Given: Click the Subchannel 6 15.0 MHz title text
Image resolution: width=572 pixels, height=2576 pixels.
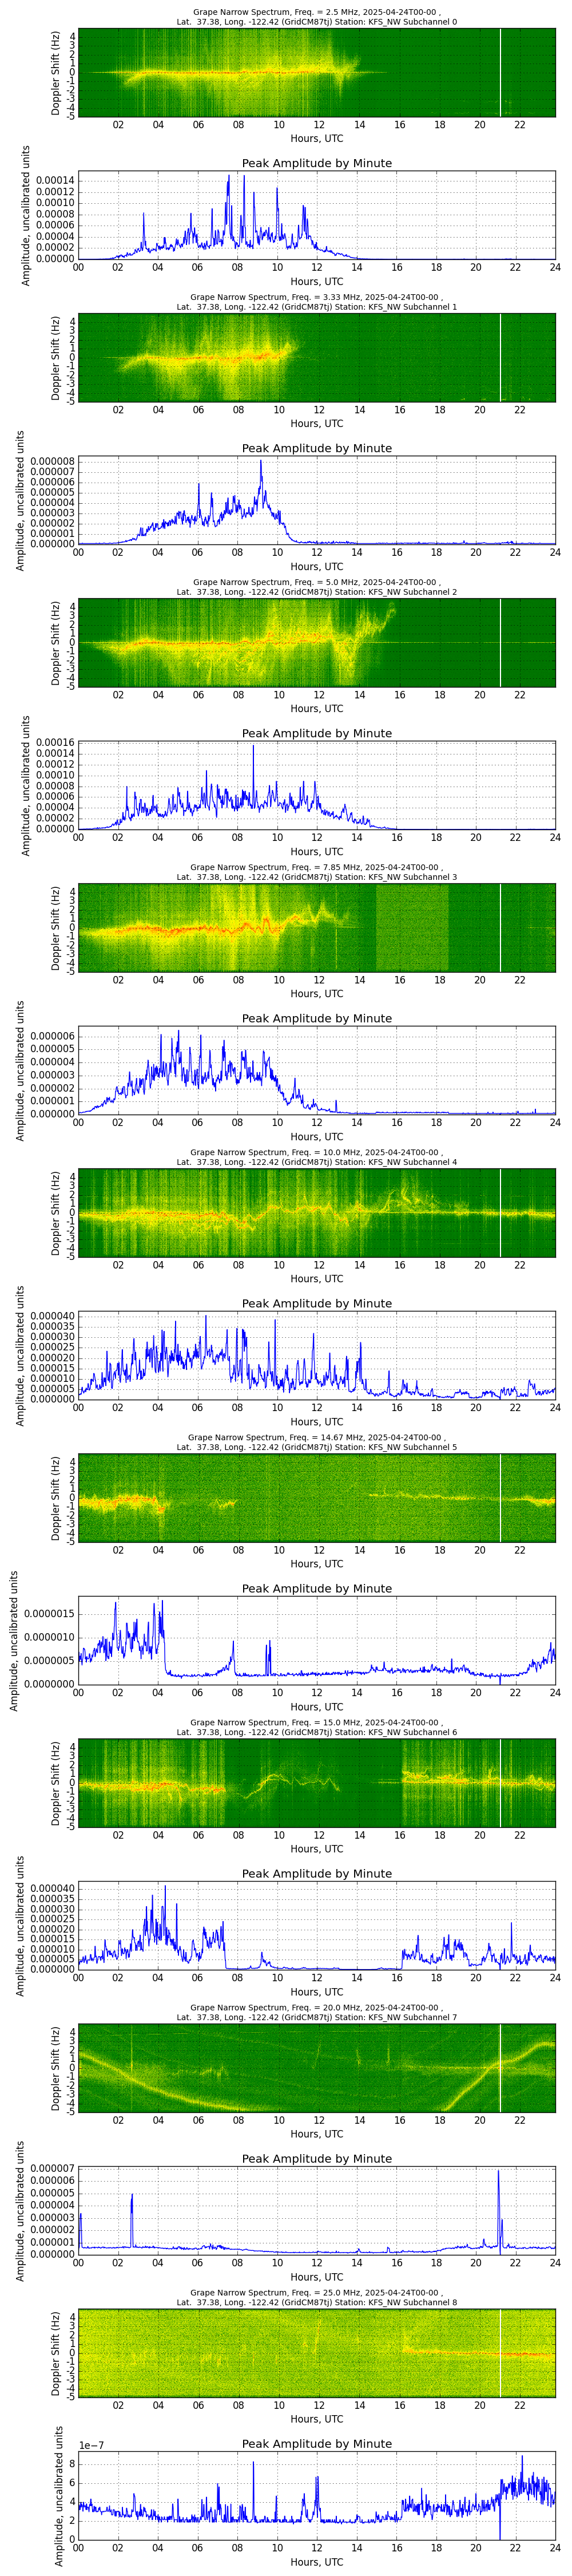Looking at the screenshot, I should coord(317,1727).
